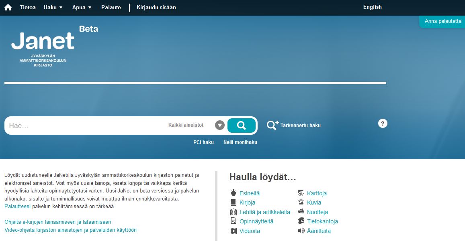Follow the Palautteesi link
This screenshot has height=241, width=465.
18,207
